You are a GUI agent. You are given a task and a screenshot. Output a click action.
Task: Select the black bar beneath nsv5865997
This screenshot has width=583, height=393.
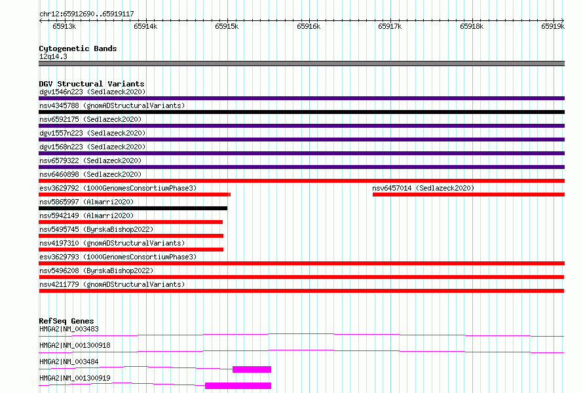pos(133,208)
